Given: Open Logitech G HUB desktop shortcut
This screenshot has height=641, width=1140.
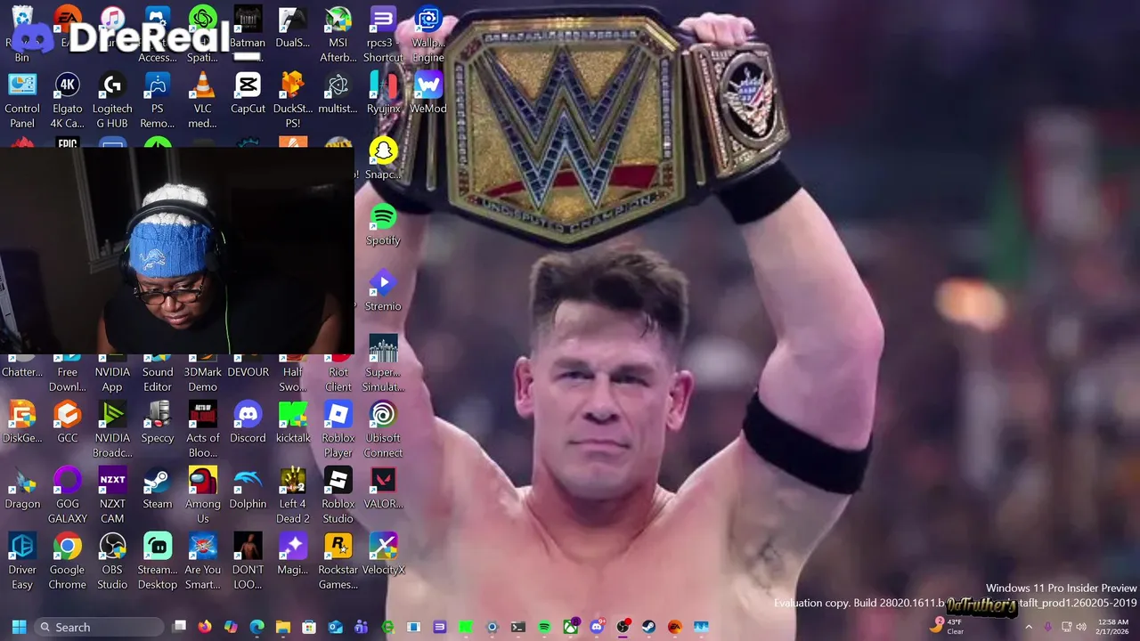Looking at the screenshot, I should tap(112, 101).
